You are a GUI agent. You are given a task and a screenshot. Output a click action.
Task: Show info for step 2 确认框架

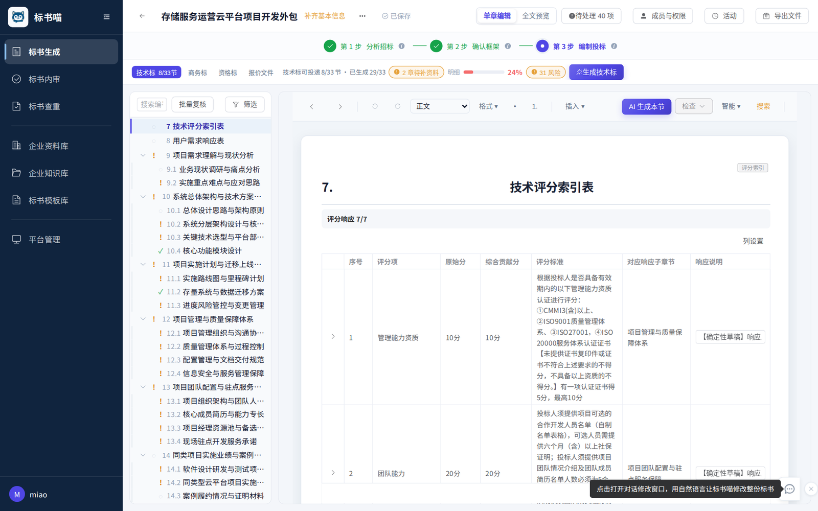pos(508,46)
